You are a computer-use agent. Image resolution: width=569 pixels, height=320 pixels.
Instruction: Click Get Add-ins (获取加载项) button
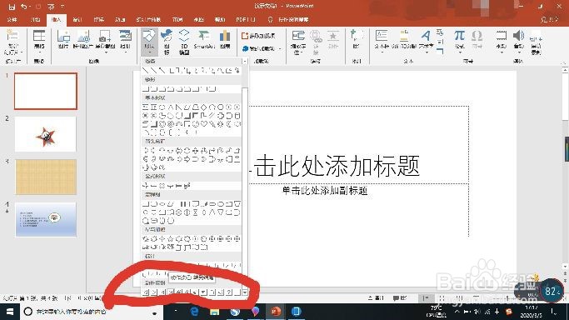coord(258,36)
